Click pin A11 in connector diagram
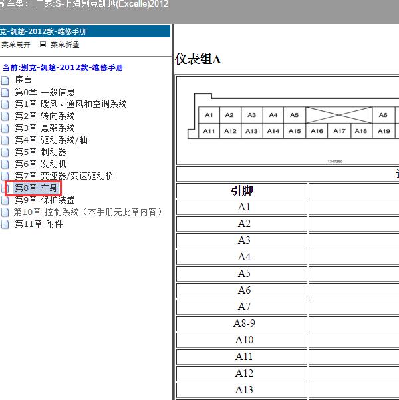This screenshot has height=400, width=399. pyautogui.click(x=209, y=131)
